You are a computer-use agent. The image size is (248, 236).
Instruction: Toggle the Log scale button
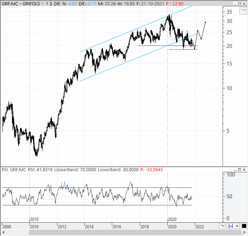[243, 11]
